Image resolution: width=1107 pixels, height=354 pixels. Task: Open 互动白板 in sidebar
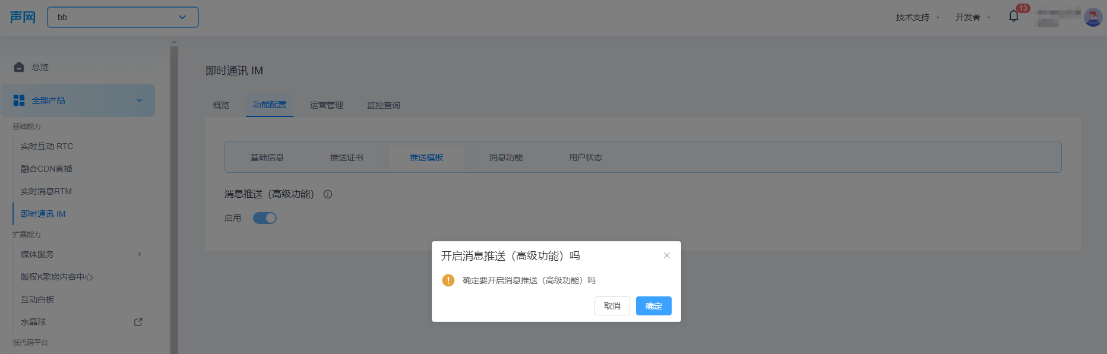[x=37, y=299]
